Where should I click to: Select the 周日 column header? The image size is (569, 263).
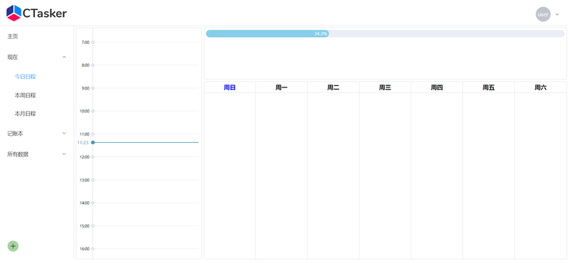[230, 87]
